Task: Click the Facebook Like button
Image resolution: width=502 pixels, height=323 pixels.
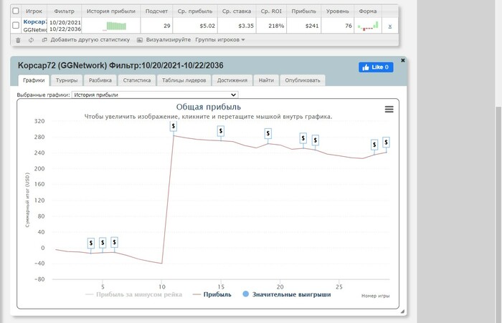Action: pyautogui.click(x=376, y=67)
